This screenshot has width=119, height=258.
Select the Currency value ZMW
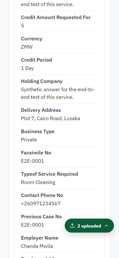[x=27, y=47]
